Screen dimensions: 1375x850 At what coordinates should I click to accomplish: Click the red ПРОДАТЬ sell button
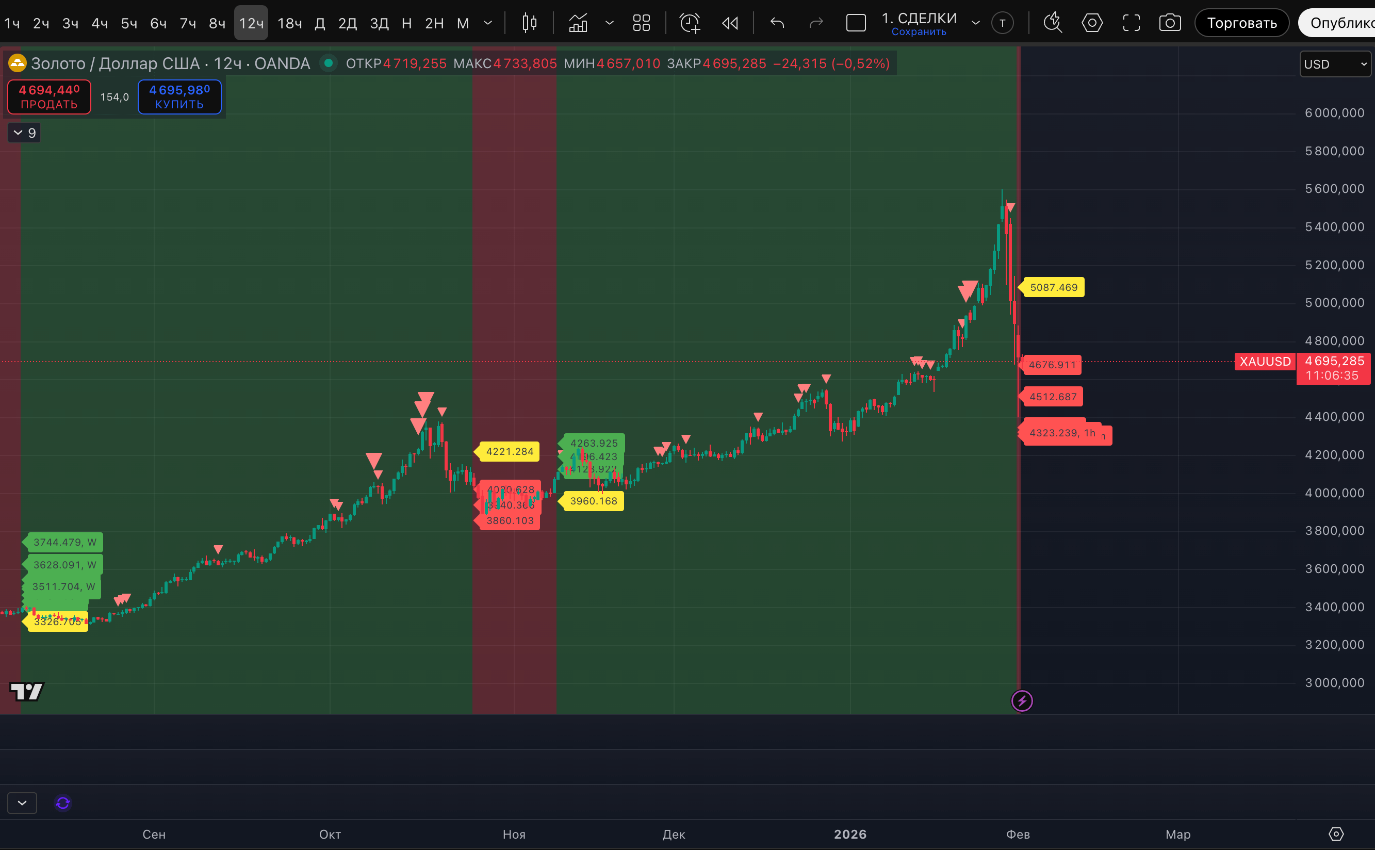tap(50, 96)
